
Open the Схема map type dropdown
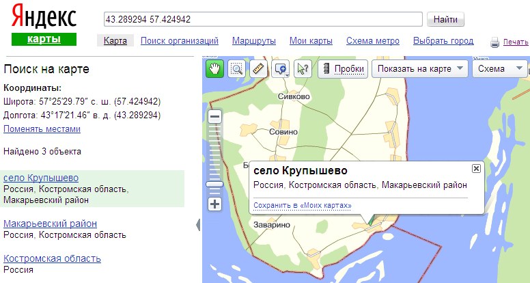pyautogui.click(x=499, y=68)
